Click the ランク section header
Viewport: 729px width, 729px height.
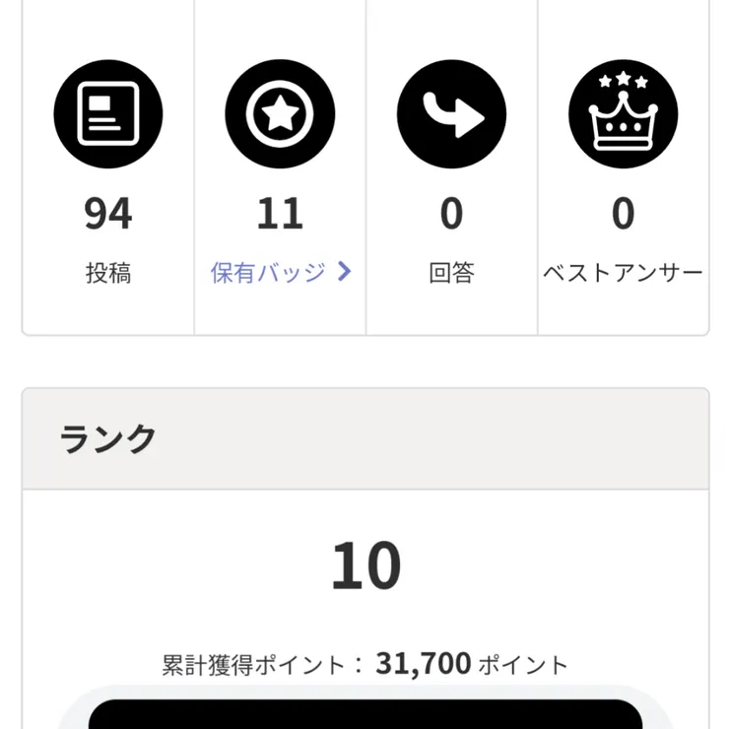click(108, 438)
